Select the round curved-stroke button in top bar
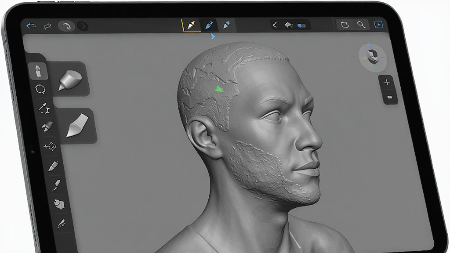 (66, 26)
